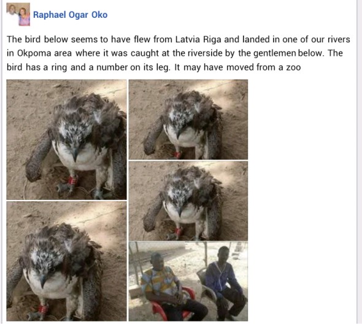The image size is (362, 324).
Task: View the bottom-left bird photo
Action: click(66, 261)
